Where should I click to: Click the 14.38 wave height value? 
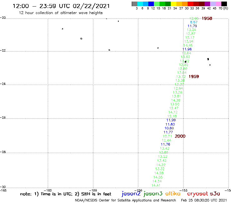coord(176,100)
